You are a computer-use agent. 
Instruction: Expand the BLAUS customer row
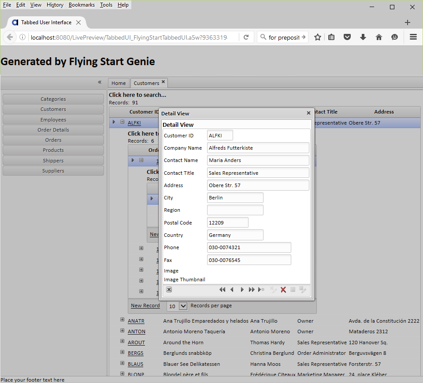click(x=122, y=363)
